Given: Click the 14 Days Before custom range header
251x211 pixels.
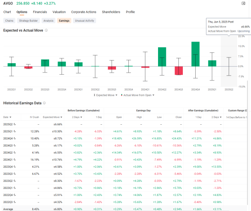Looking at the screenshot, I should click(x=236, y=117).
